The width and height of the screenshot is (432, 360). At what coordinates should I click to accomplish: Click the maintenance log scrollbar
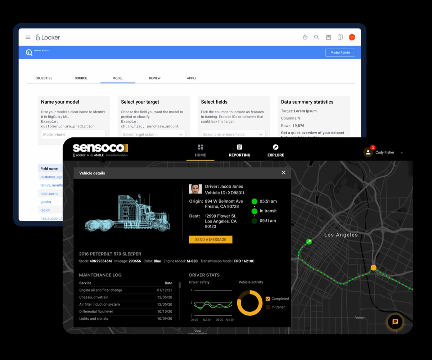click(180, 285)
